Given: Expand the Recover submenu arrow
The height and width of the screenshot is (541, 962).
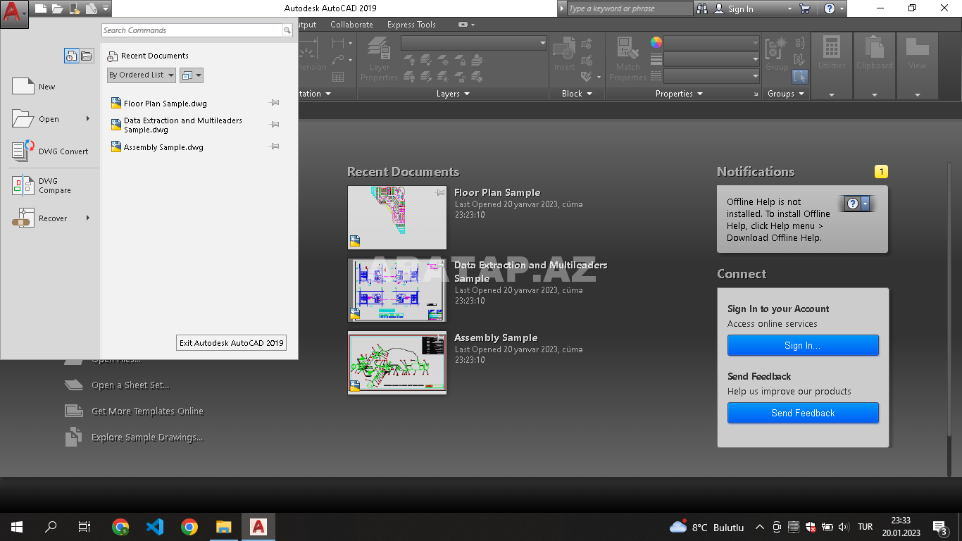Looking at the screenshot, I should [88, 218].
